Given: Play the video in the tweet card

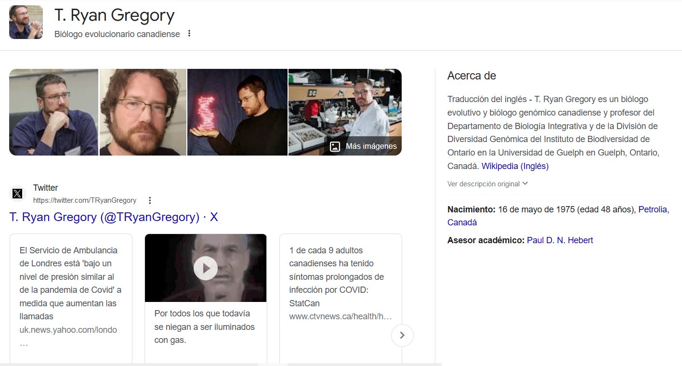Looking at the screenshot, I should [206, 268].
